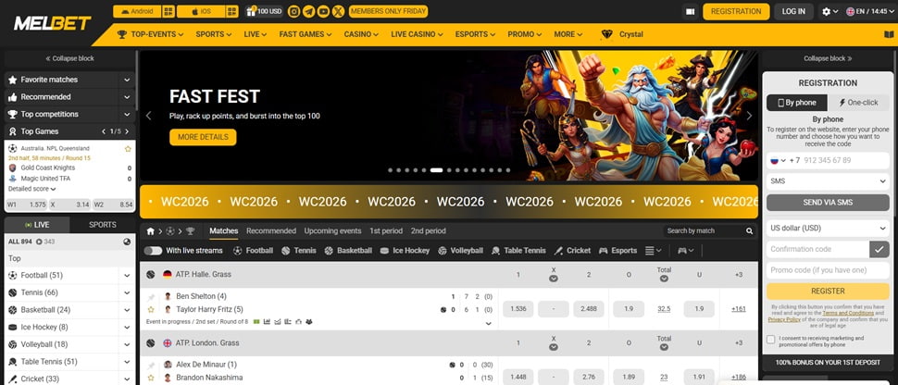Click the LOG IN button

tap(793, 11)
